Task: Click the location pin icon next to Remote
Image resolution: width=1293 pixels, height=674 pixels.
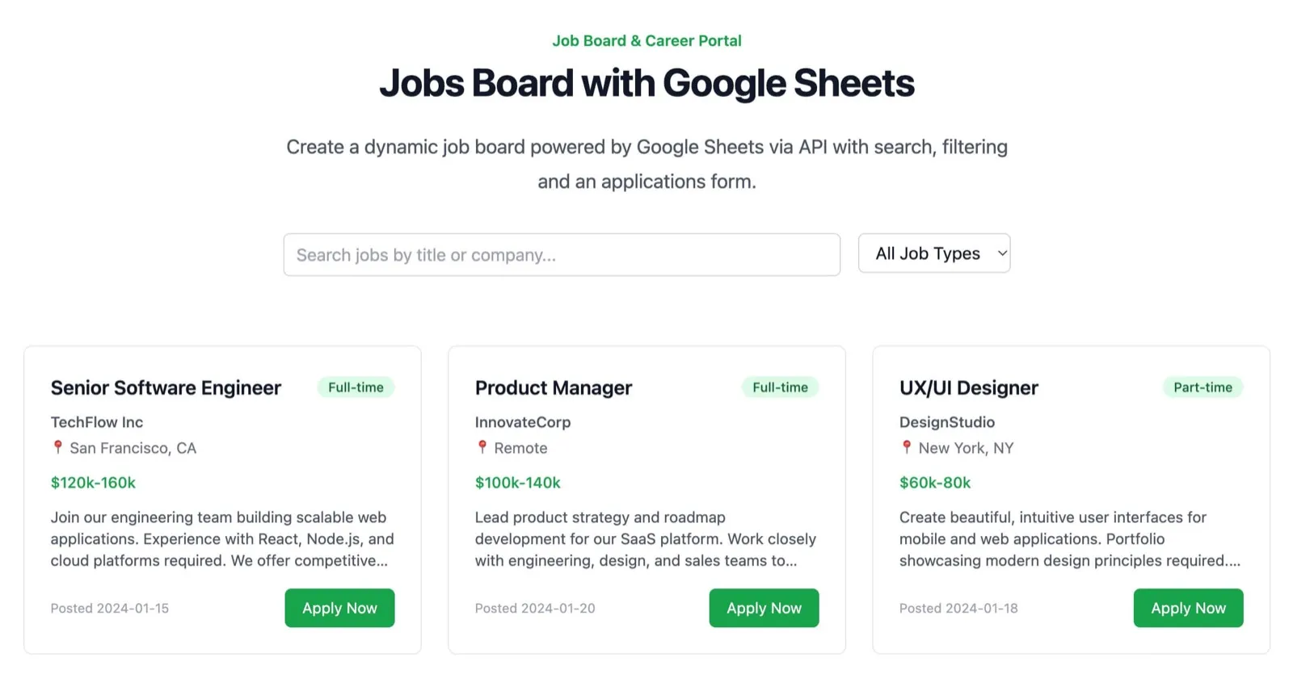Action: coord(482,448)
